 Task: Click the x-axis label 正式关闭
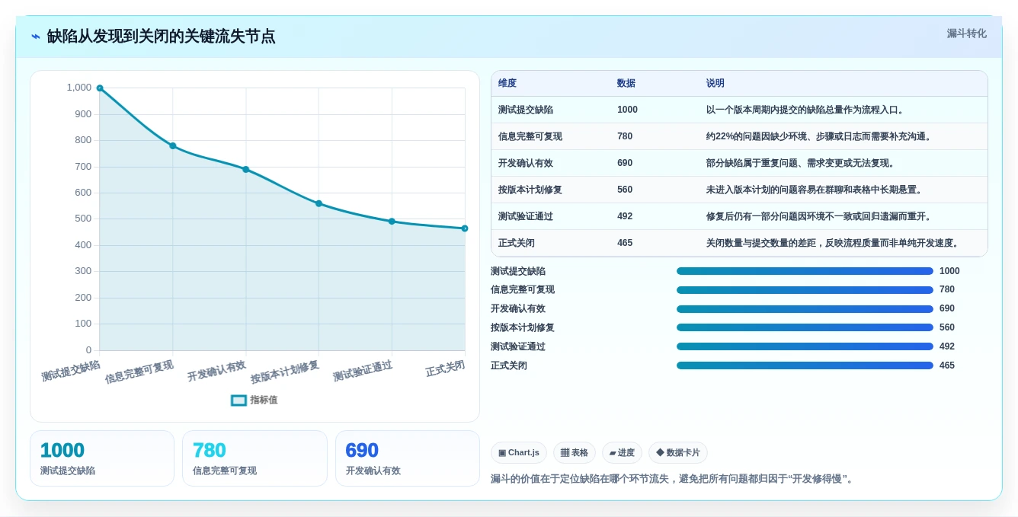445,369
